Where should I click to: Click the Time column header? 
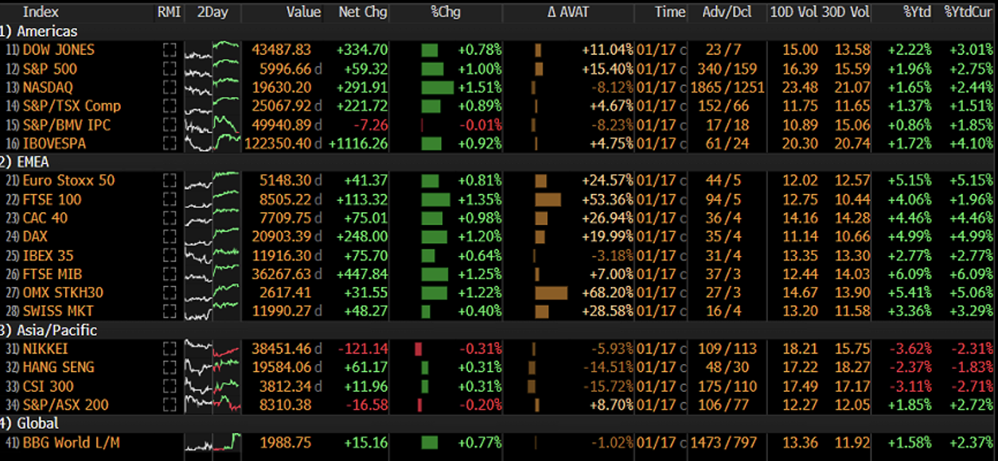(669, 12)
